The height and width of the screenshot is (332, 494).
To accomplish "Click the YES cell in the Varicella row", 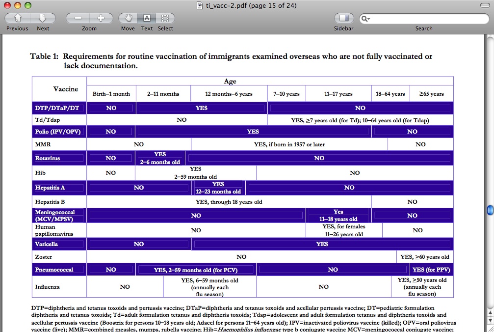I will (322, 244).
